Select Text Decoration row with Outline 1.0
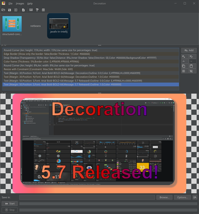Image resolution: width=199 pixels, height=214 pixels. [x=91, y=77]
